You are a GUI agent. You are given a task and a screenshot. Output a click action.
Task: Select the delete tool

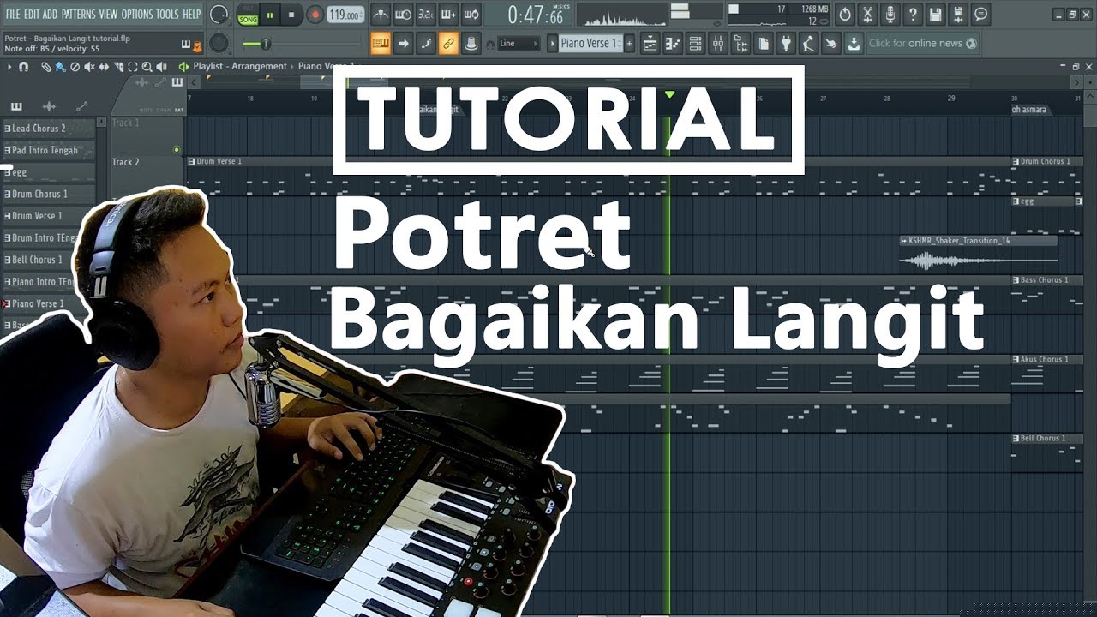point(75,67)
